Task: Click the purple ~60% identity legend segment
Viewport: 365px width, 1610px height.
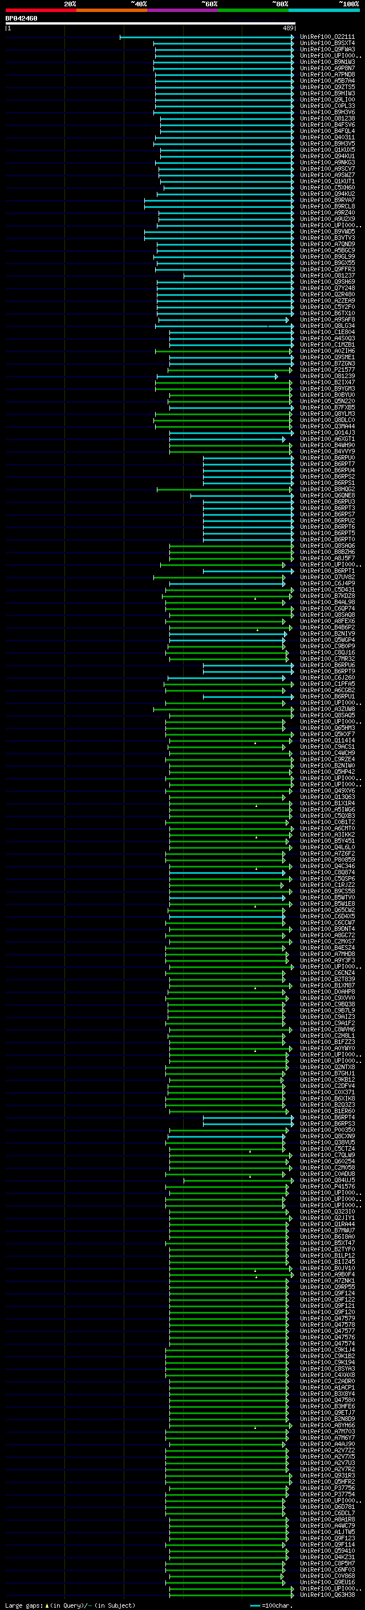Action: (182, 10)
